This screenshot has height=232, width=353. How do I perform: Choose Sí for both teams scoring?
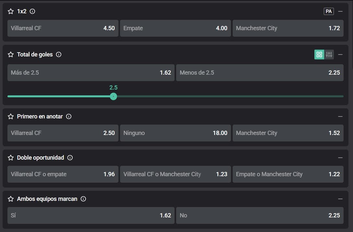tap(91, 215)
